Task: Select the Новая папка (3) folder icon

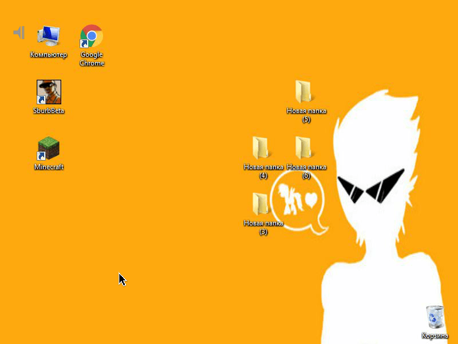Action: 260,204
